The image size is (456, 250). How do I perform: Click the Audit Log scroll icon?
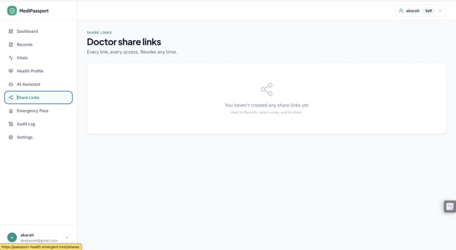11,124
